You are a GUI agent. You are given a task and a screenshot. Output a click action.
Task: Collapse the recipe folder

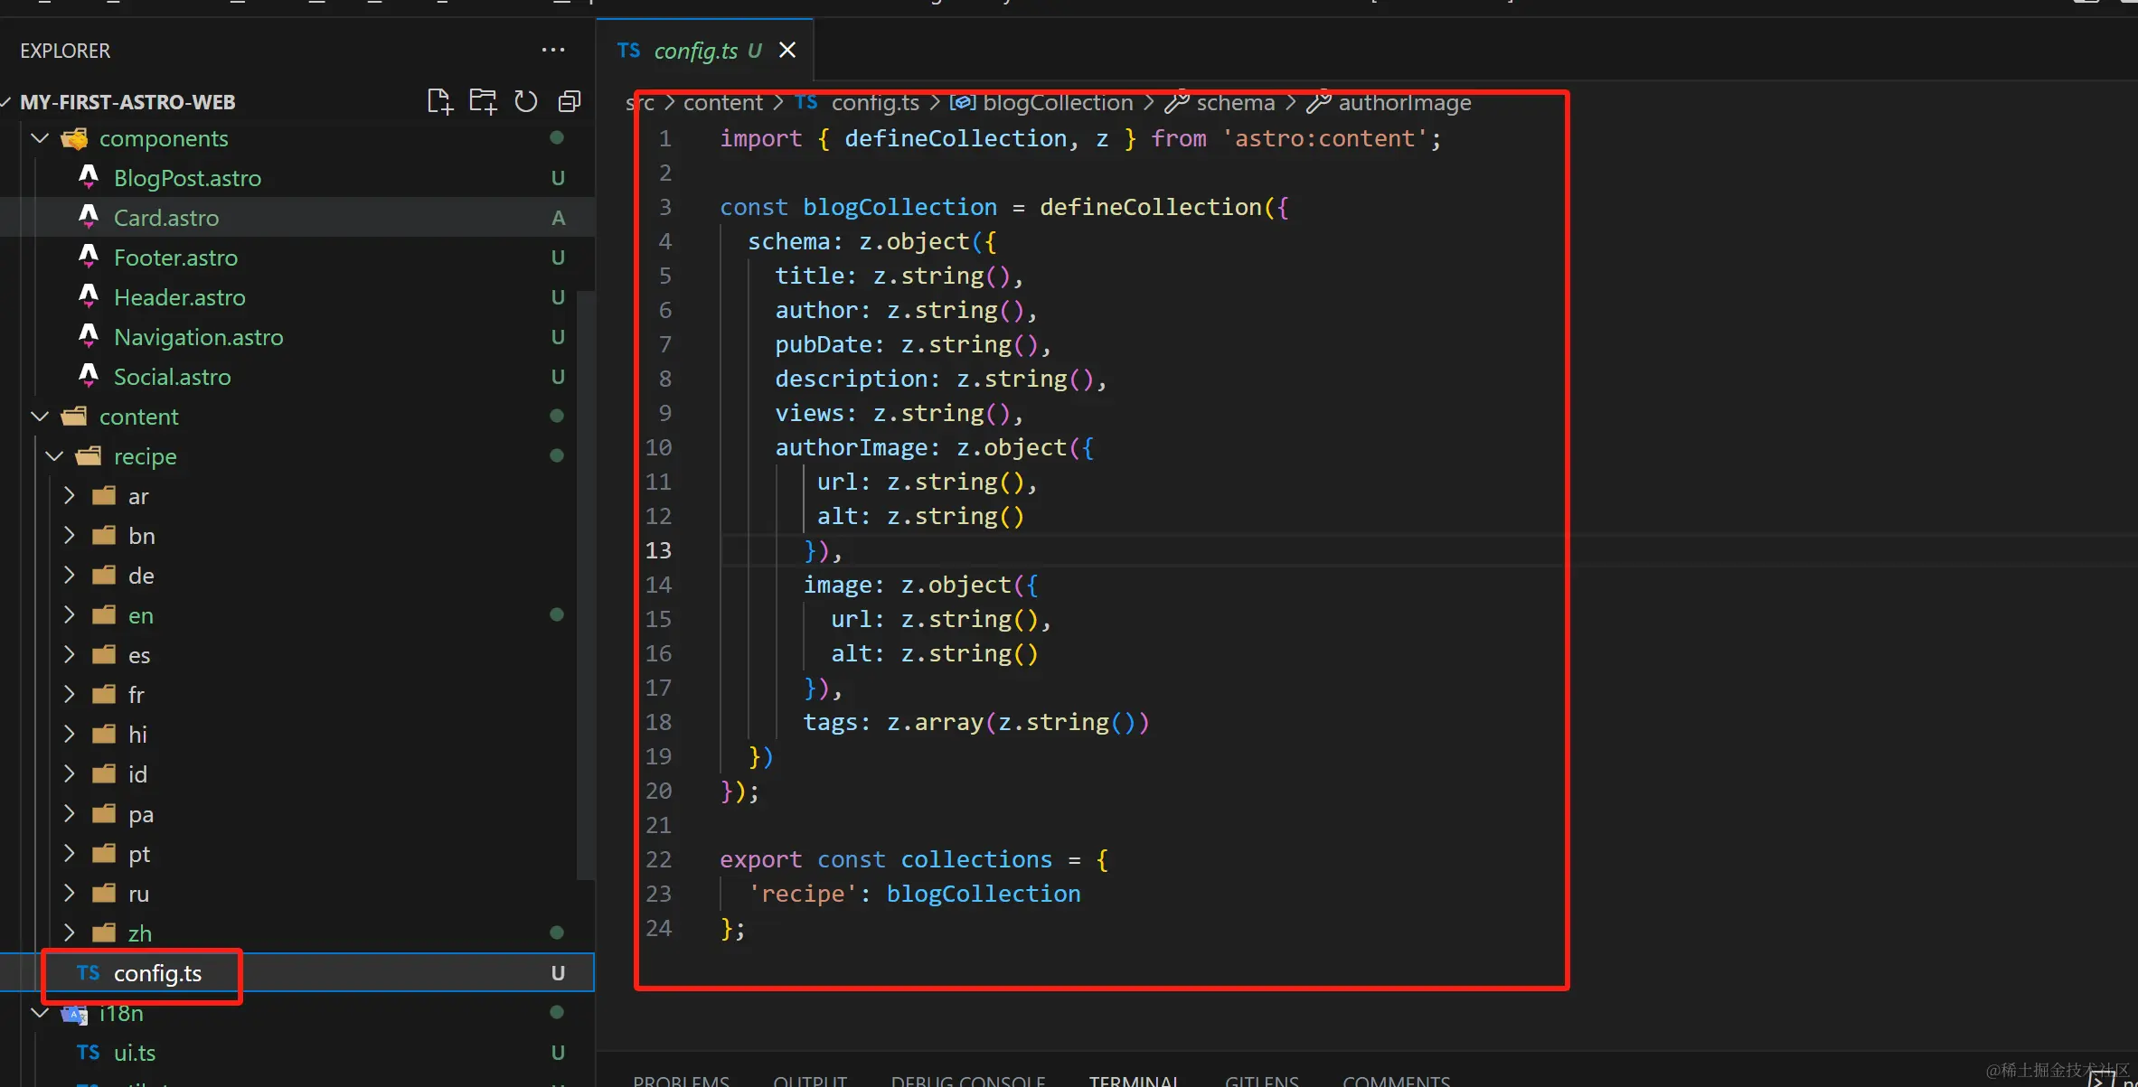54,456
